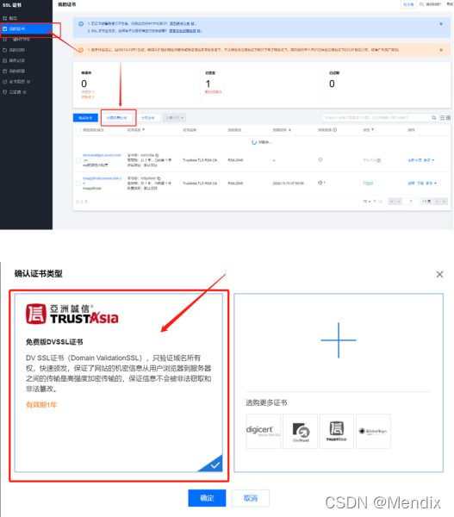
Task: Sort by the 到期时间 column arrow
Action: pyautogui.click(x=289, y=130)
